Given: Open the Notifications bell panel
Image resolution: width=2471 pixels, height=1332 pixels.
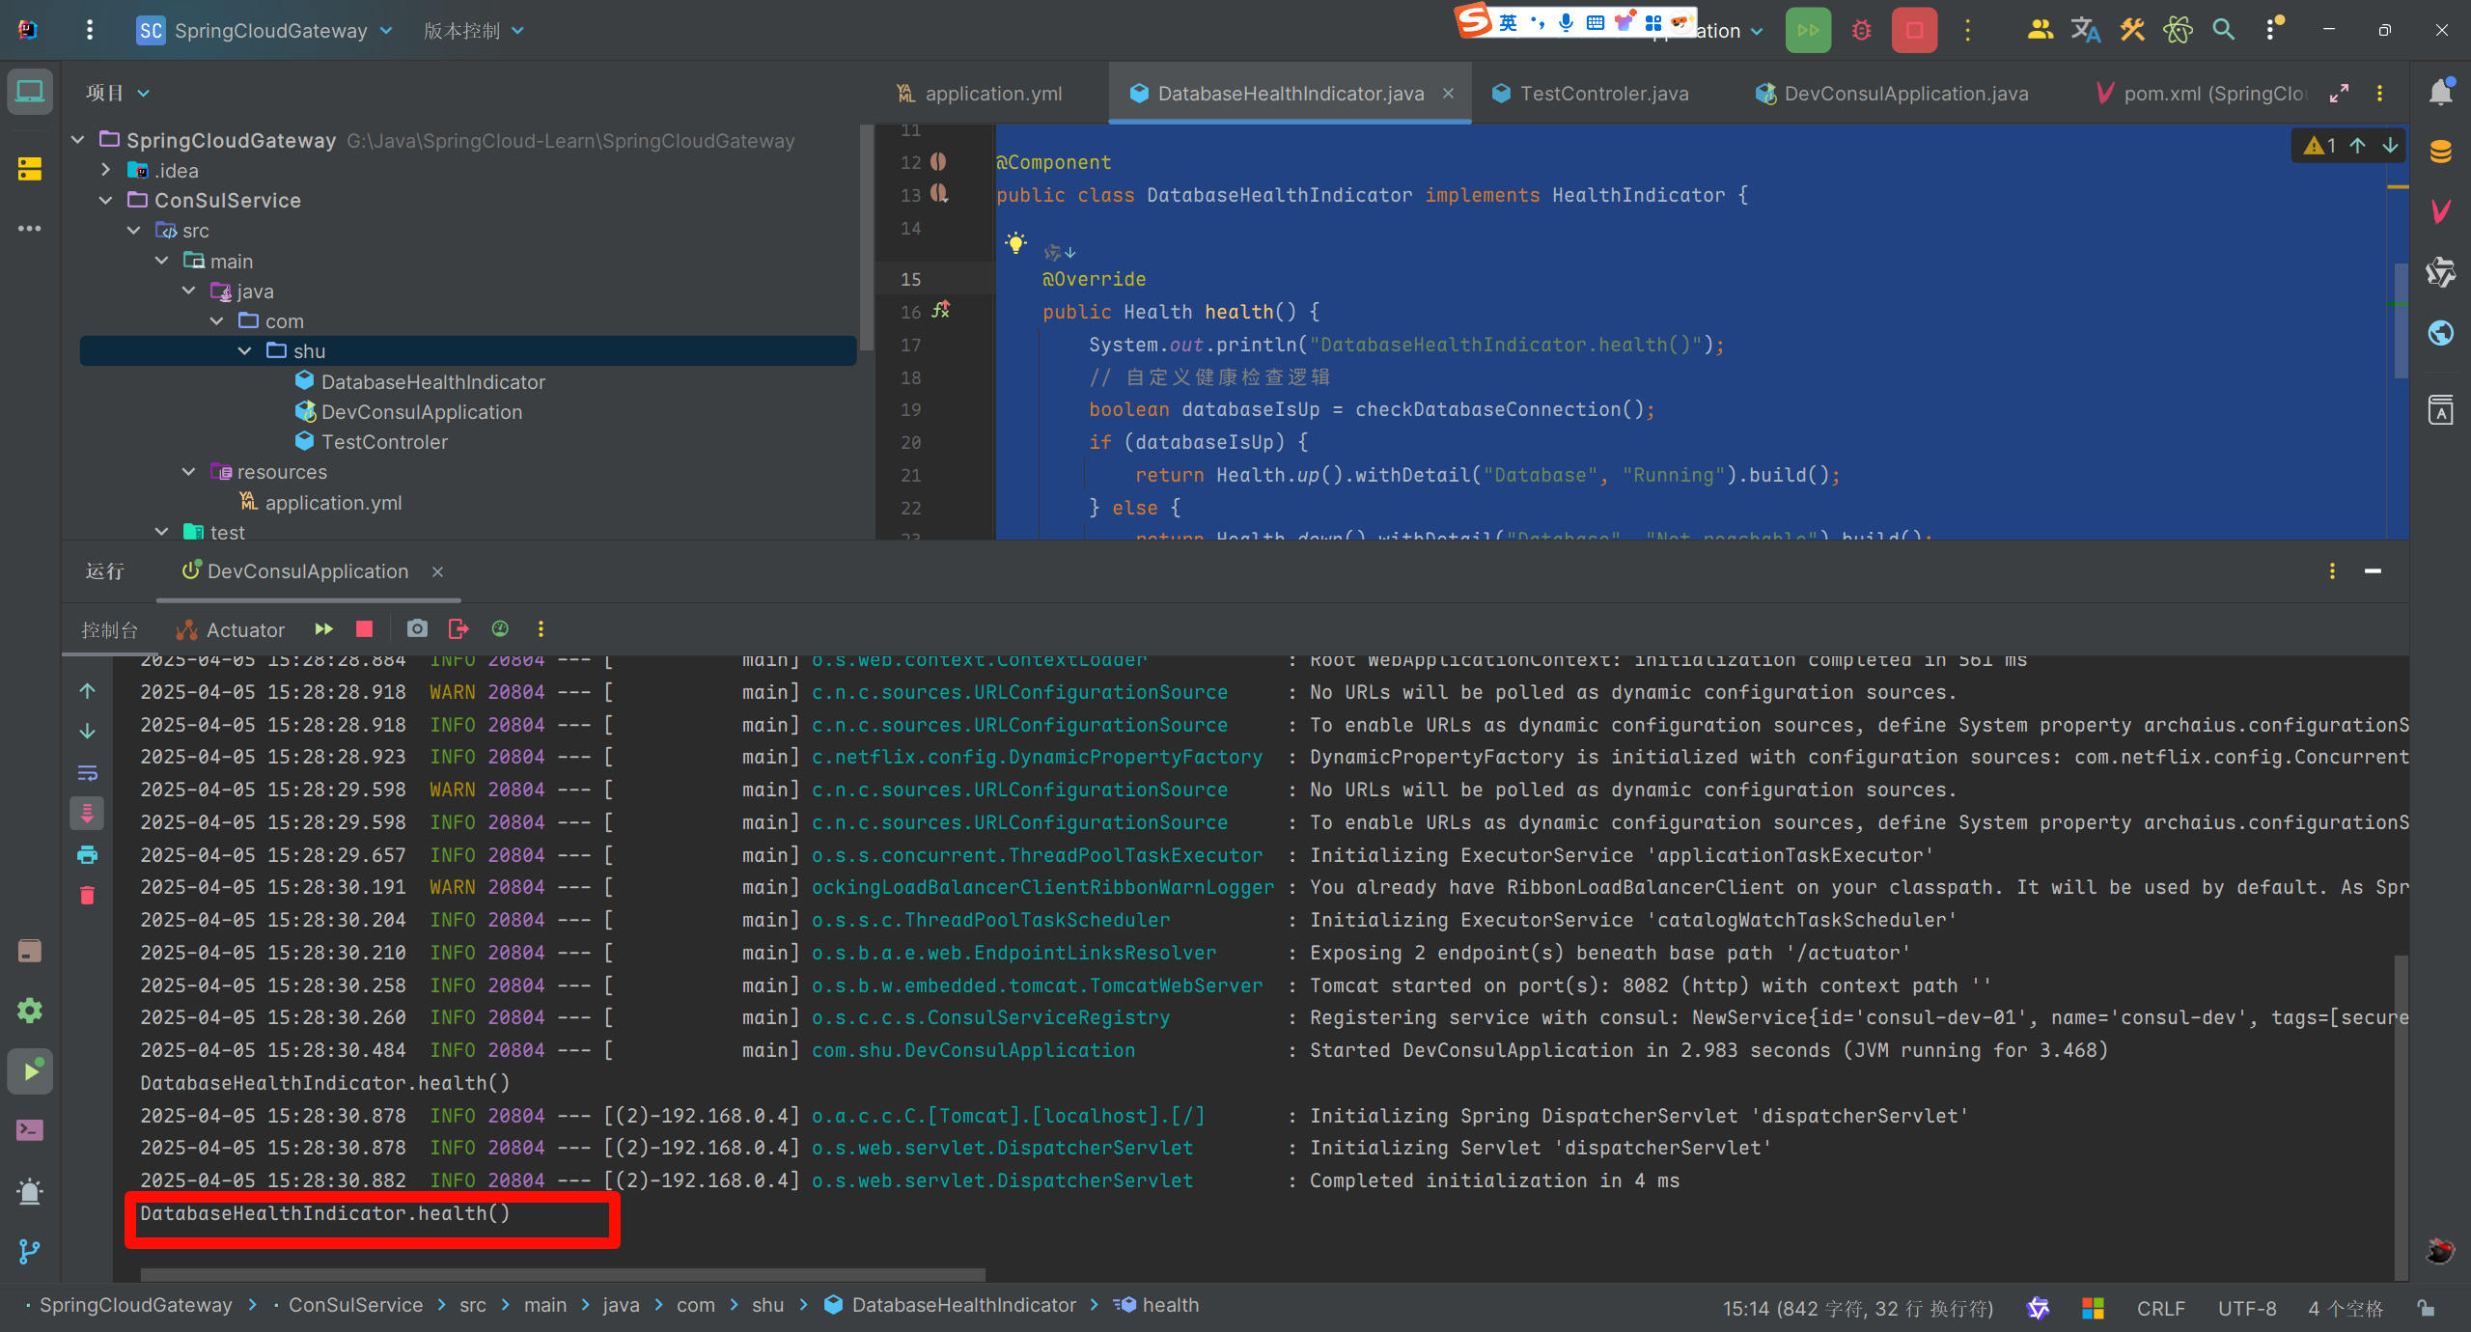Looking at the screenshot, I should pyautogui.click(x=2440, y=93).
